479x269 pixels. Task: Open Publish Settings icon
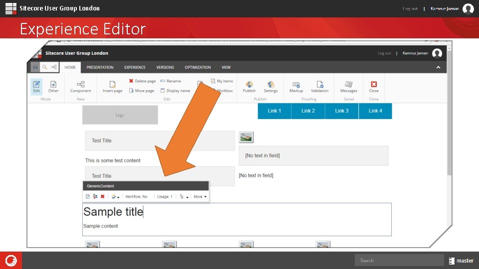pyautogui.click(x=270, y=87)
